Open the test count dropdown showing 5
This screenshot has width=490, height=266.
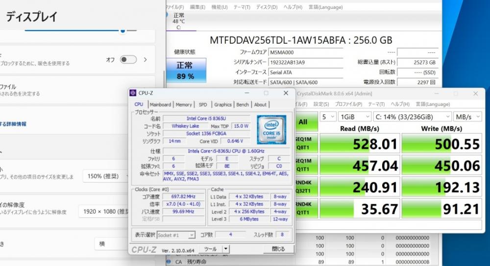(x=328, y=117)
